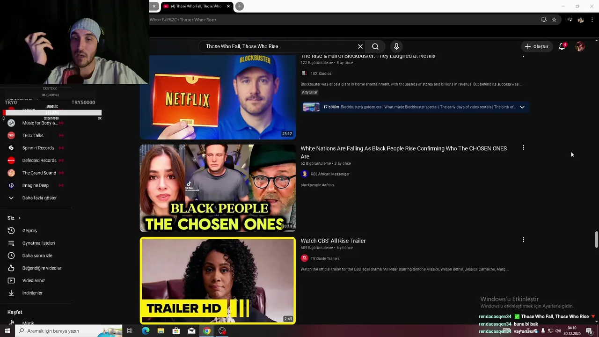Open the Keşfet section heading
The height and width of the screenshot is (337, 599).
tap(15, 312)
